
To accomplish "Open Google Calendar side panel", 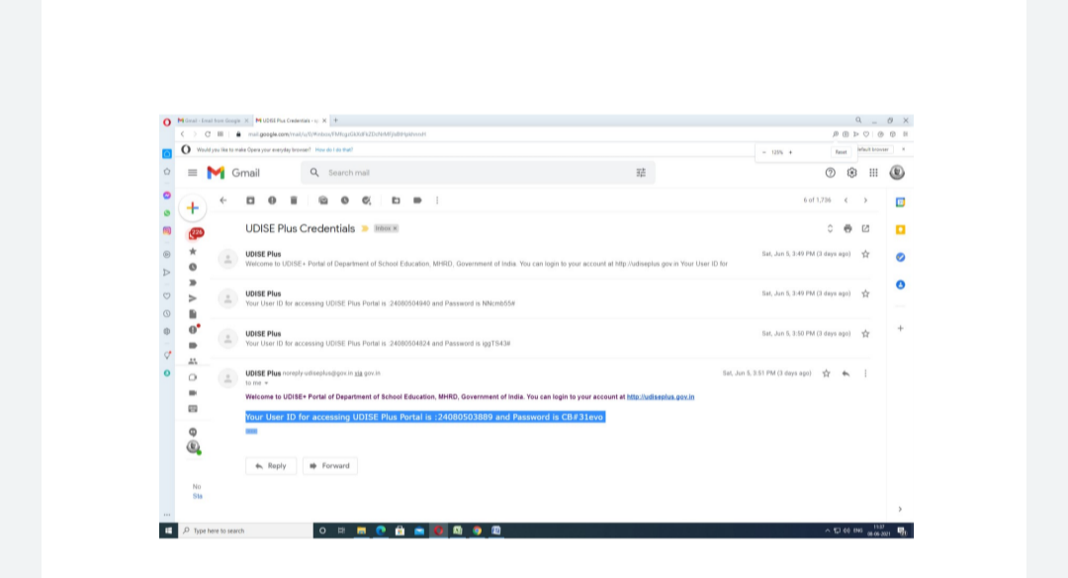I will [901, 203].
